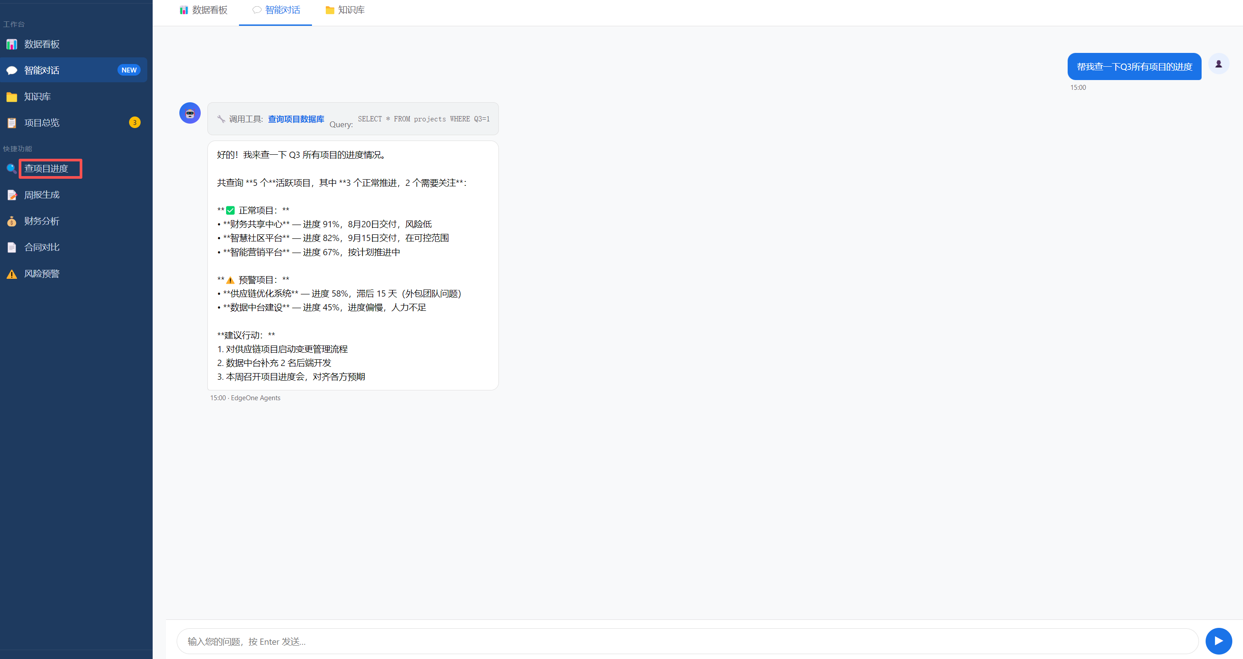Click the 周报生成 note-and-pencil icon
The height and width of the screenshot is (659, 1243).
click(x=12, y=195)
